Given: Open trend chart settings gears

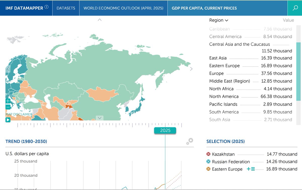Looking at the screenshot, I should [x=190, y=141].
